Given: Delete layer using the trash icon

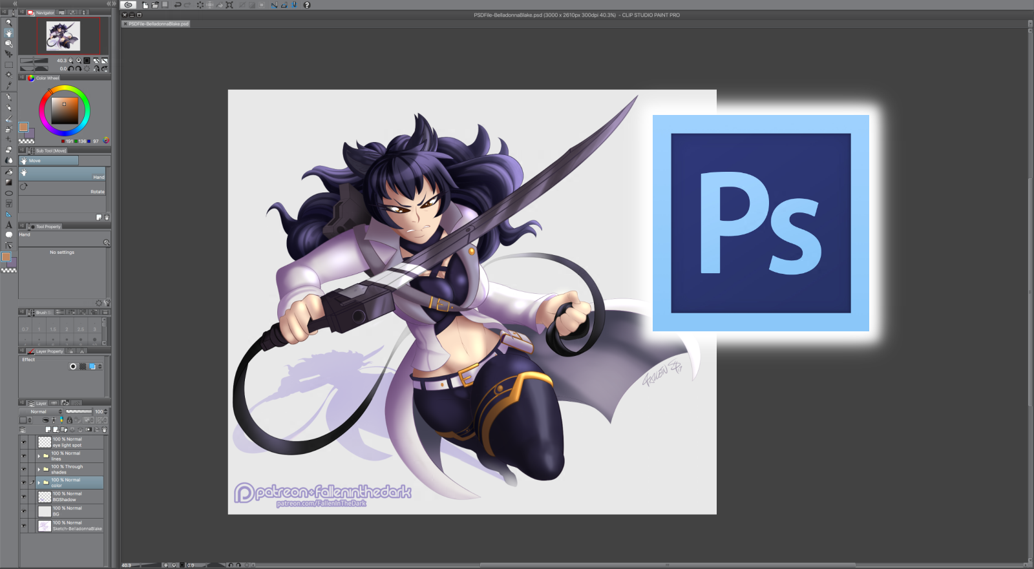Looking at the screenshot, I should (x=105, y=429).
